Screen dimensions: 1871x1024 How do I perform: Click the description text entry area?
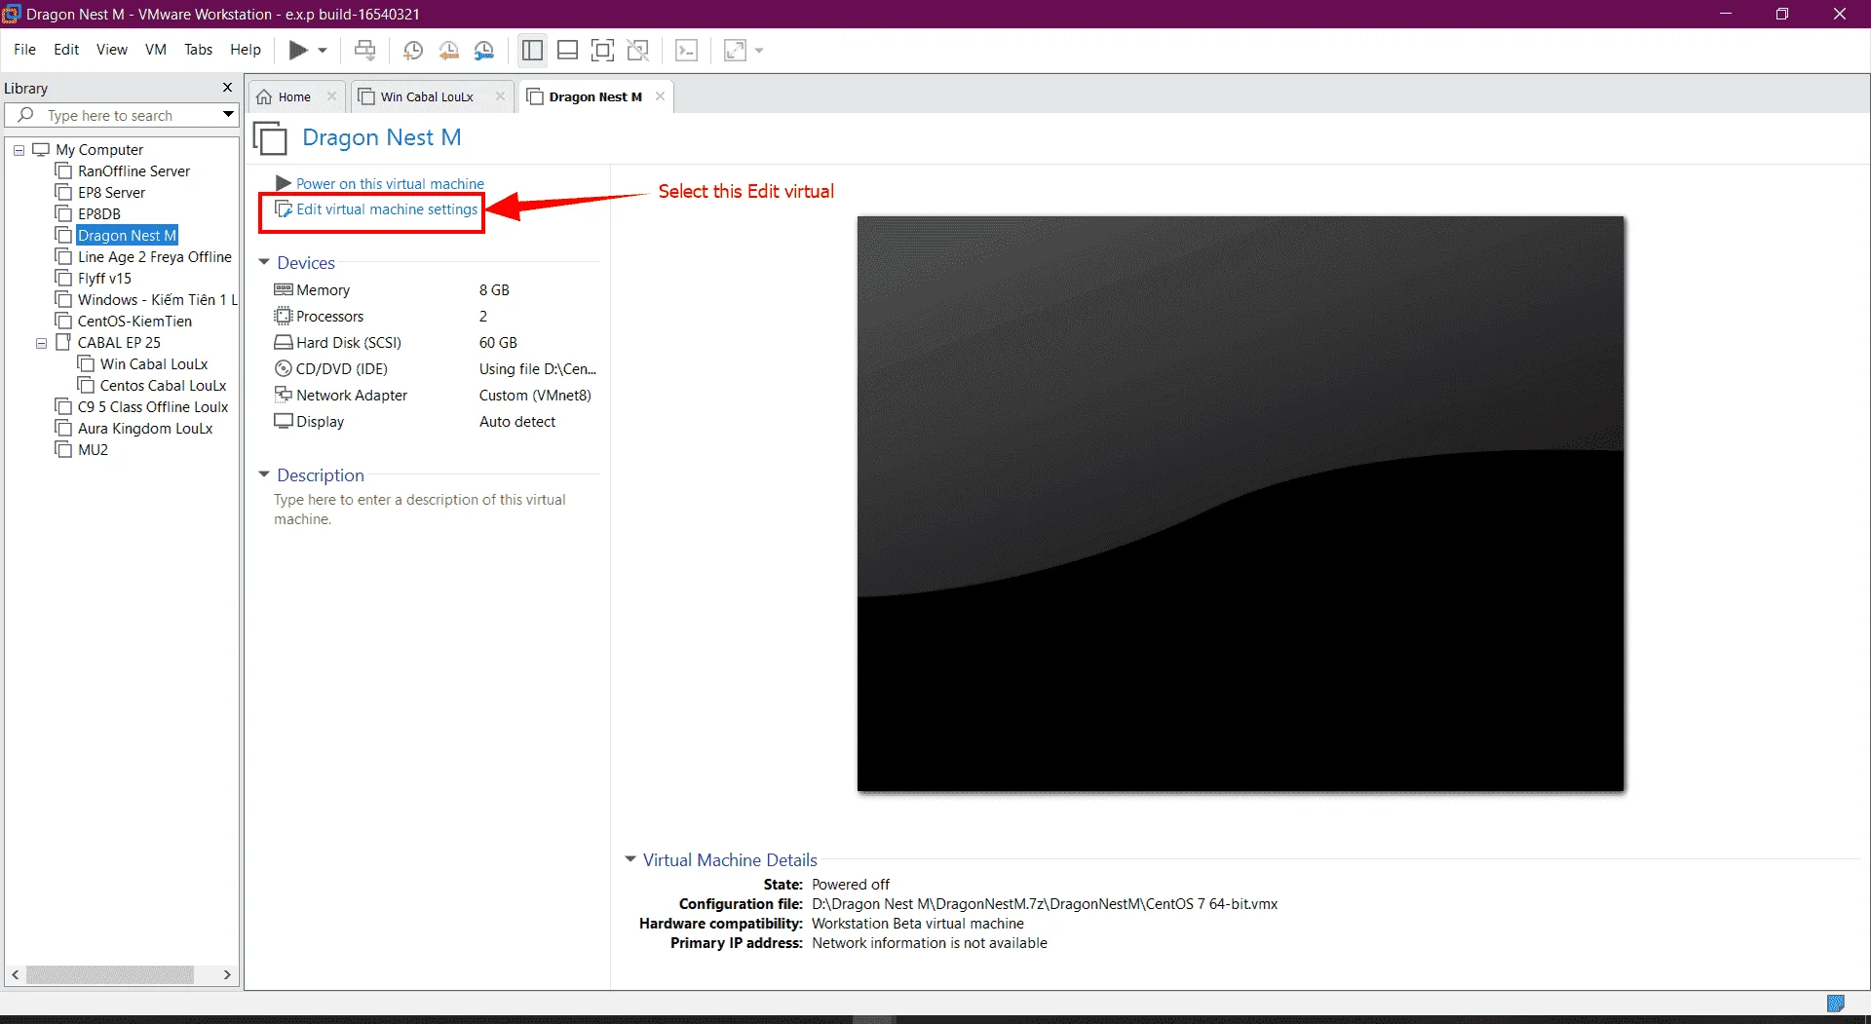(x=420, y=510)
